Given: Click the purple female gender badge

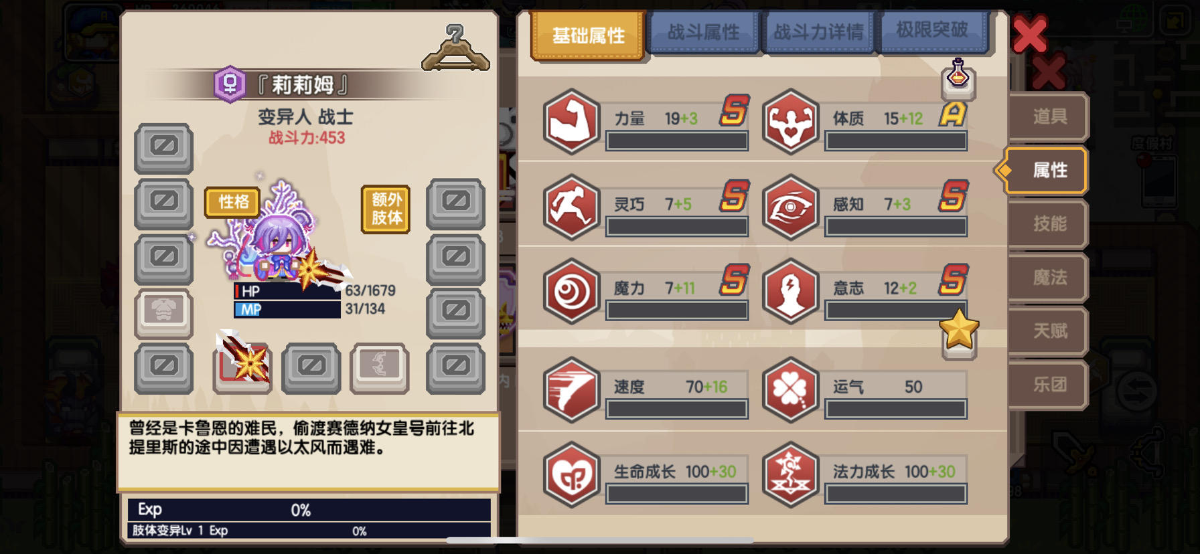Looking at the screenshot, I should click(x=230, y=84).
